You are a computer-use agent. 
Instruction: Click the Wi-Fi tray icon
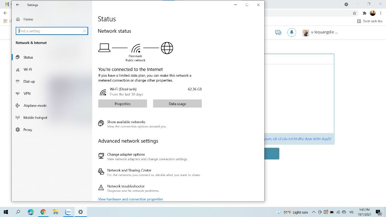[338, 212]
